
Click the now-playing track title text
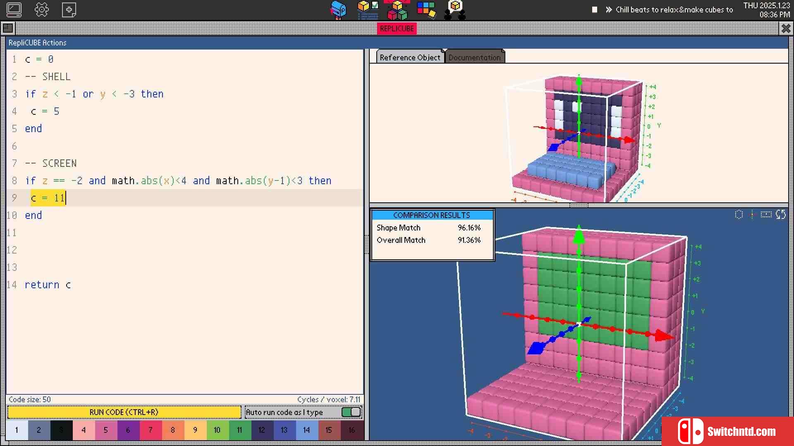point(674,9)
